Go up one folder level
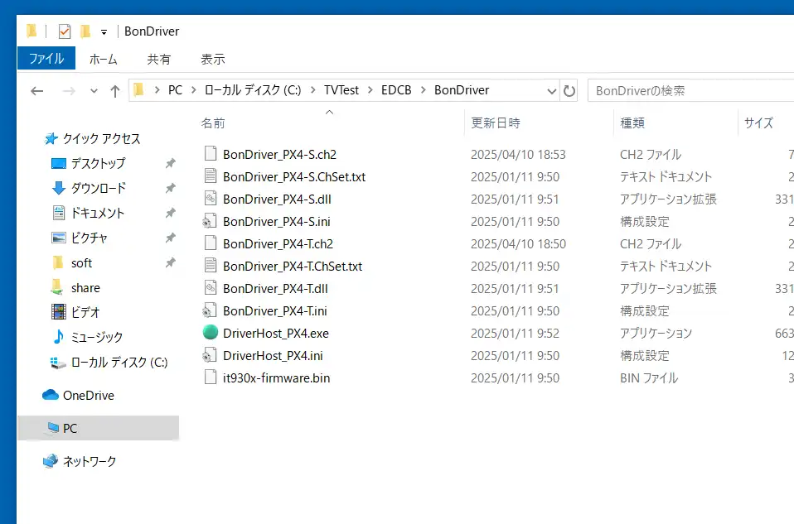 point(115,91)
